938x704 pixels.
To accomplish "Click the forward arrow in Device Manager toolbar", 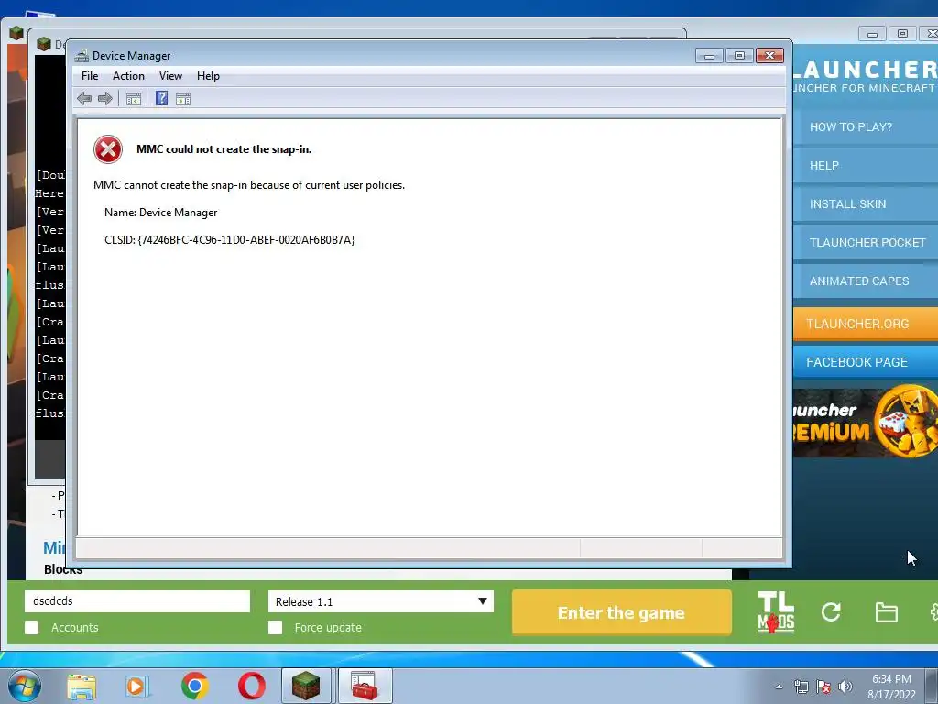I will pyautogui.click(x=104, y=99).
